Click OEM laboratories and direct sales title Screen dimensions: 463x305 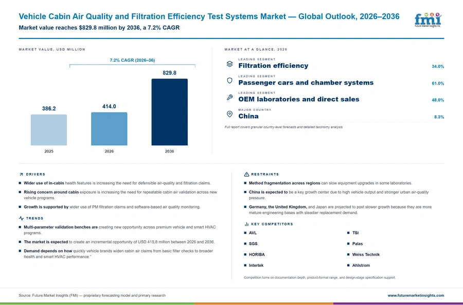tap(299, 99)
